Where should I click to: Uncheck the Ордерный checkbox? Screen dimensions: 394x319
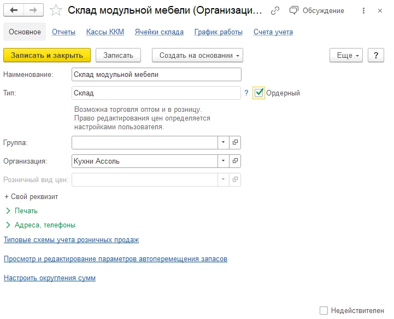(258, 93)
